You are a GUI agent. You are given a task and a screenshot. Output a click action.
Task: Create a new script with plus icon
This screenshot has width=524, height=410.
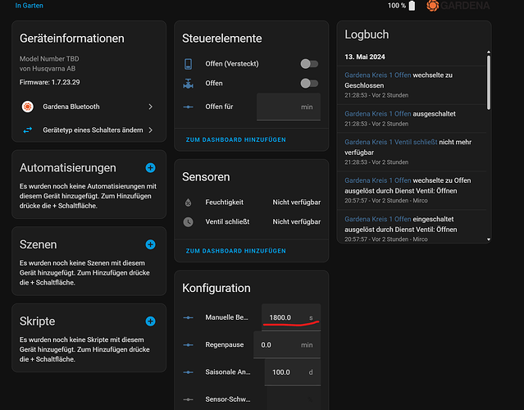[150, 321]
